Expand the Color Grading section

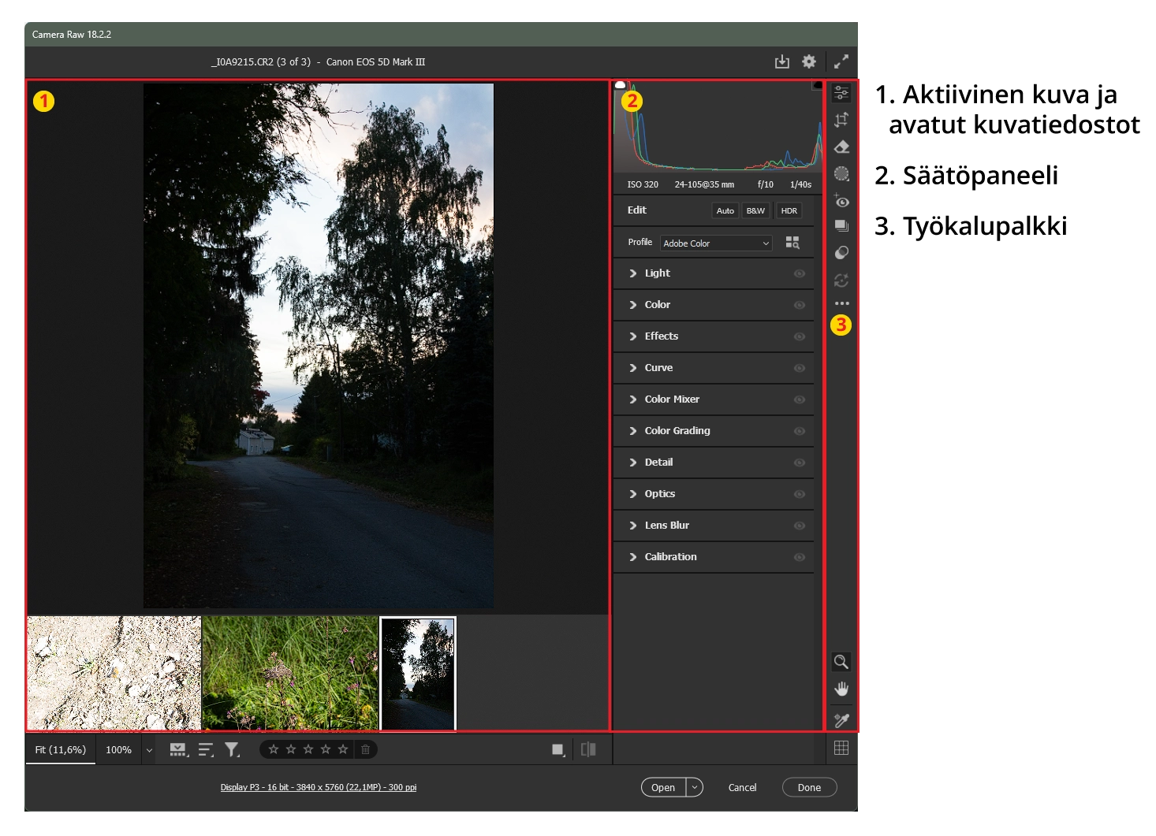[677, 431]
